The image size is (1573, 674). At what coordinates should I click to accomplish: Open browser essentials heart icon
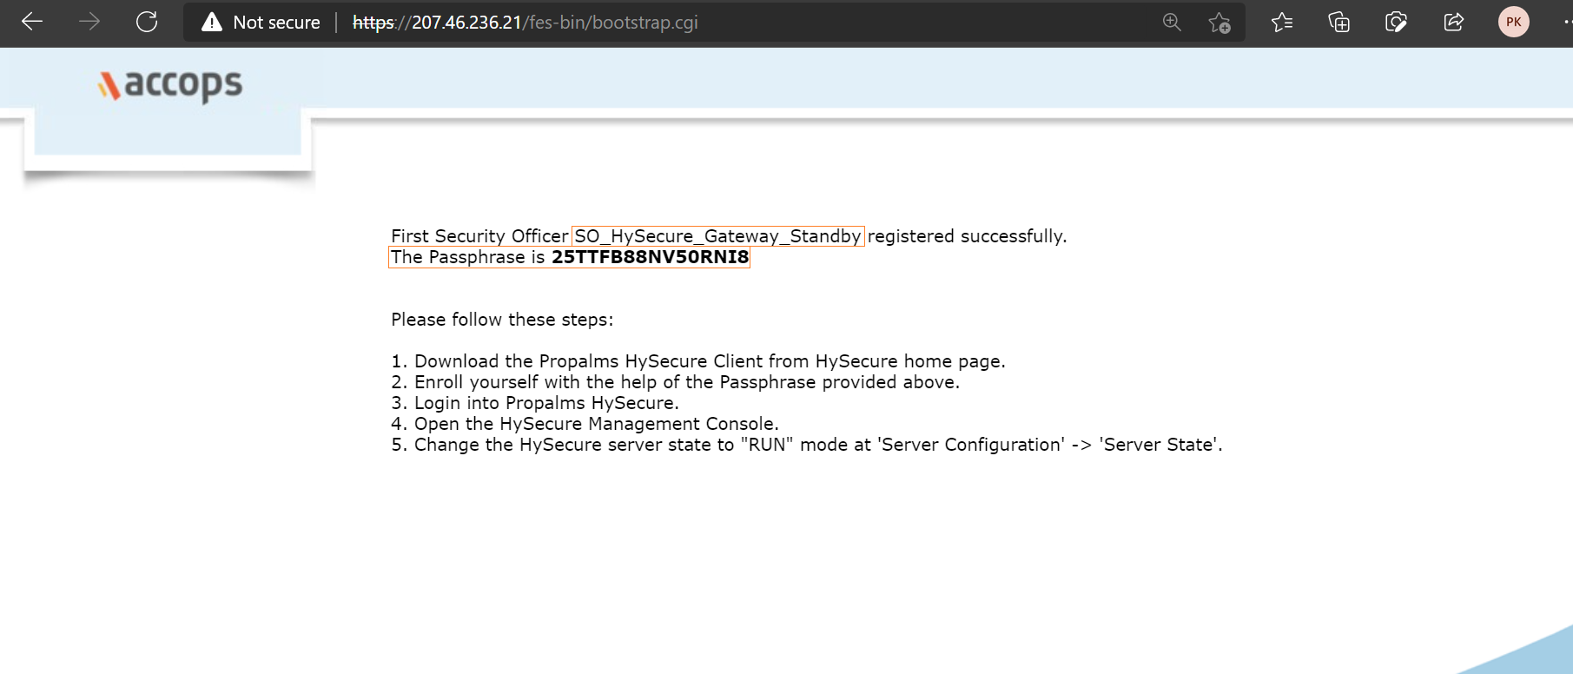[x=1396, y=23]
